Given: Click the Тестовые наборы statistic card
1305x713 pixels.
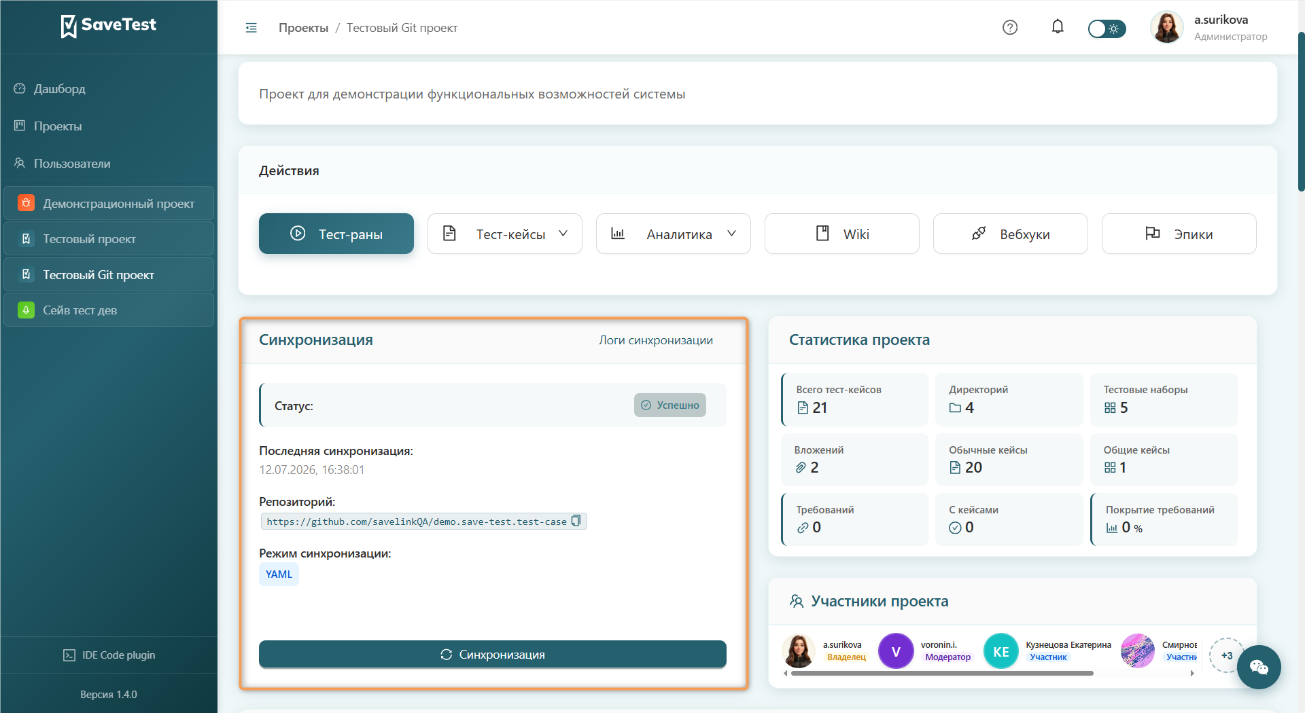Looking at the screenshot, I should point(1164,399).
